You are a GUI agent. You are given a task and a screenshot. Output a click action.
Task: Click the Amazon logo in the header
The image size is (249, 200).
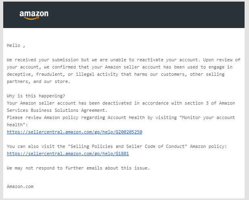[34, 15]
